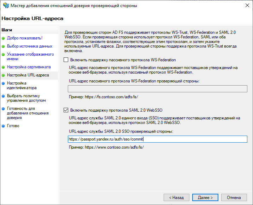Click the WS-Federation URL input field
This screenshot has height=205, width=253.
157,89
